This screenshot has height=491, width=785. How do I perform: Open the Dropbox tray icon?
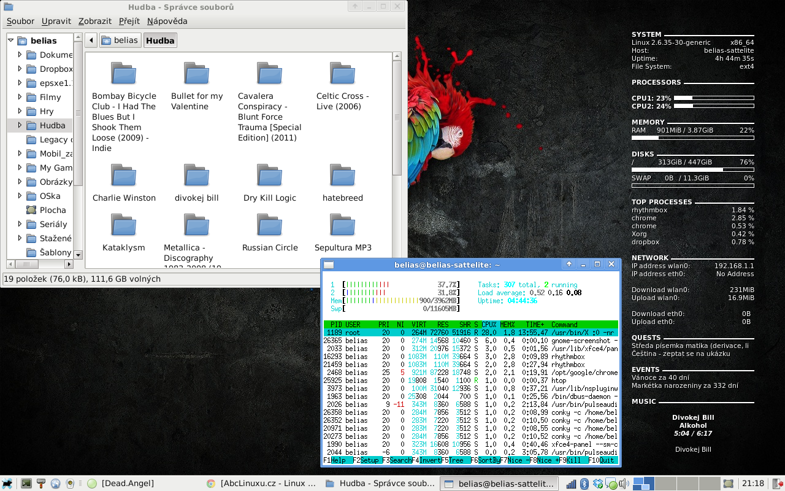coord(597,484)
